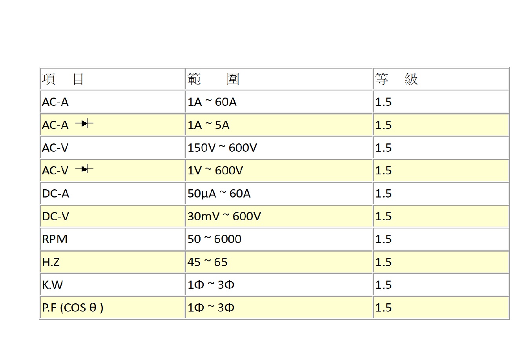Select the DC-A item cell
Viewport: 522px width, 337px height.
55,194
